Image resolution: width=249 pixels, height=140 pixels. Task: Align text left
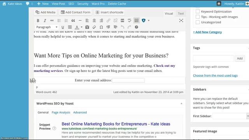[87, 21]
